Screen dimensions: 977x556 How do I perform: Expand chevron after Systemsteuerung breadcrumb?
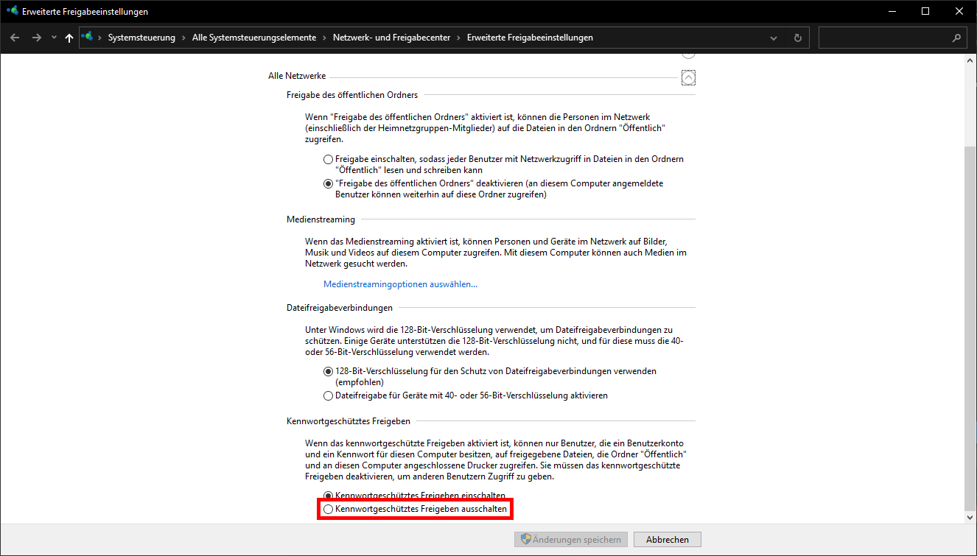183,38
